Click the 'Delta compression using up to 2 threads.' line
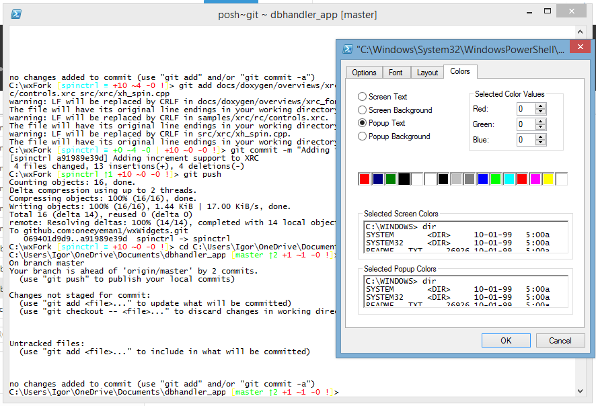 coord(103,190)
